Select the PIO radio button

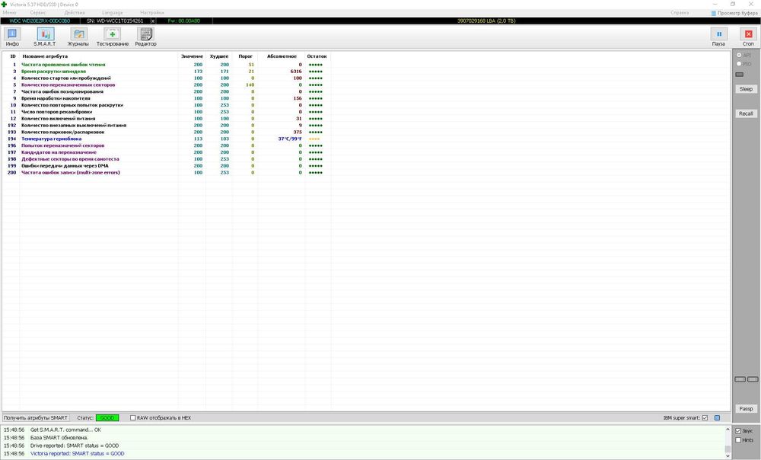pos(739,64)
